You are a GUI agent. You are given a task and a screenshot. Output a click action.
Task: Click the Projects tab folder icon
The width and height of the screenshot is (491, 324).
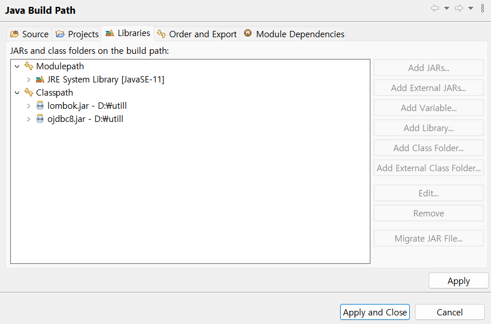click(60, 34)
